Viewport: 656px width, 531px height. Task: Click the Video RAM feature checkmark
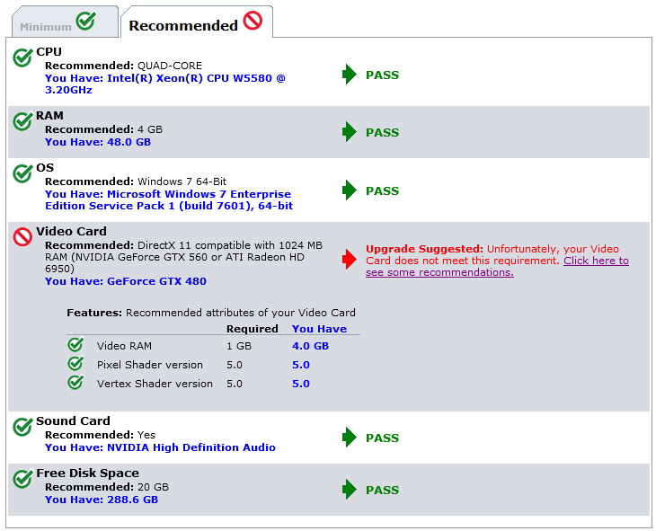pos(75,345)
